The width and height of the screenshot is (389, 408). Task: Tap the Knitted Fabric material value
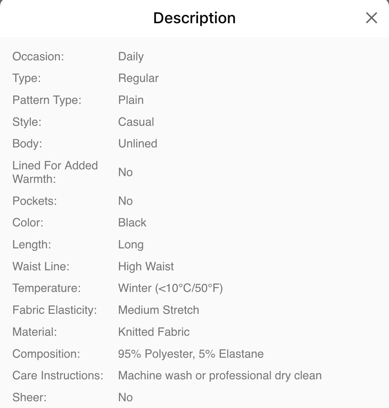[x=153, y=332]
